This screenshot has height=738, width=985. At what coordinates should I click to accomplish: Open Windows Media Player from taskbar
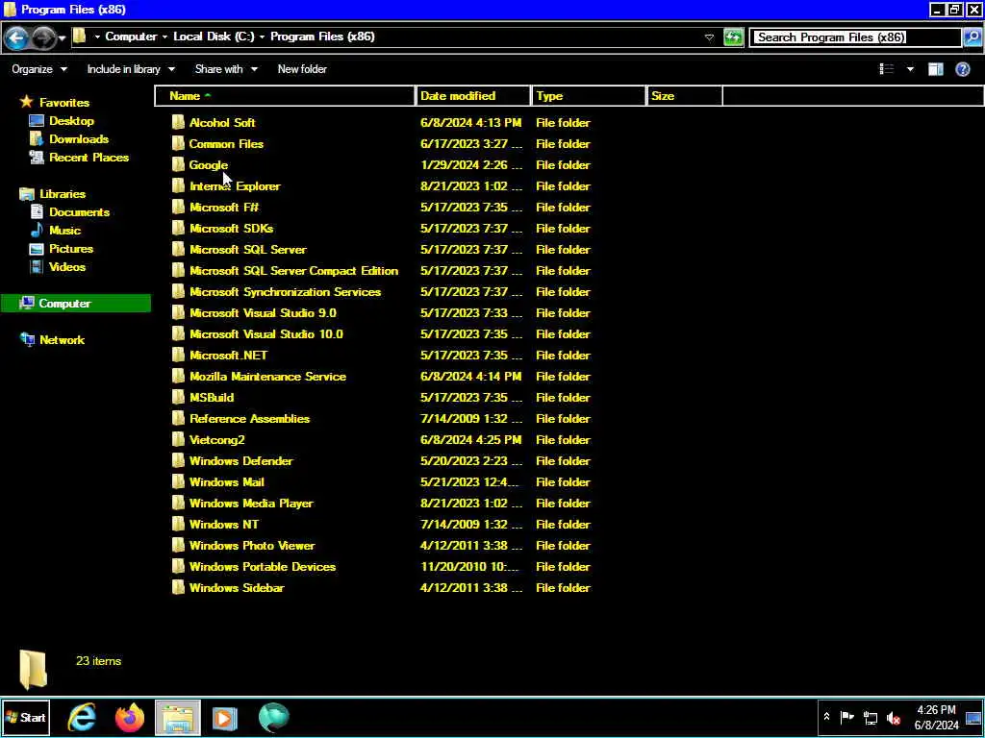225,717
